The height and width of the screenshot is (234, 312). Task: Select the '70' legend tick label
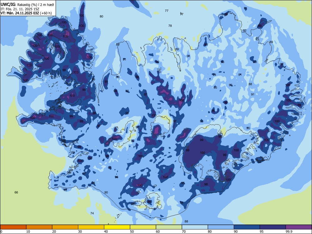(184, 232)
